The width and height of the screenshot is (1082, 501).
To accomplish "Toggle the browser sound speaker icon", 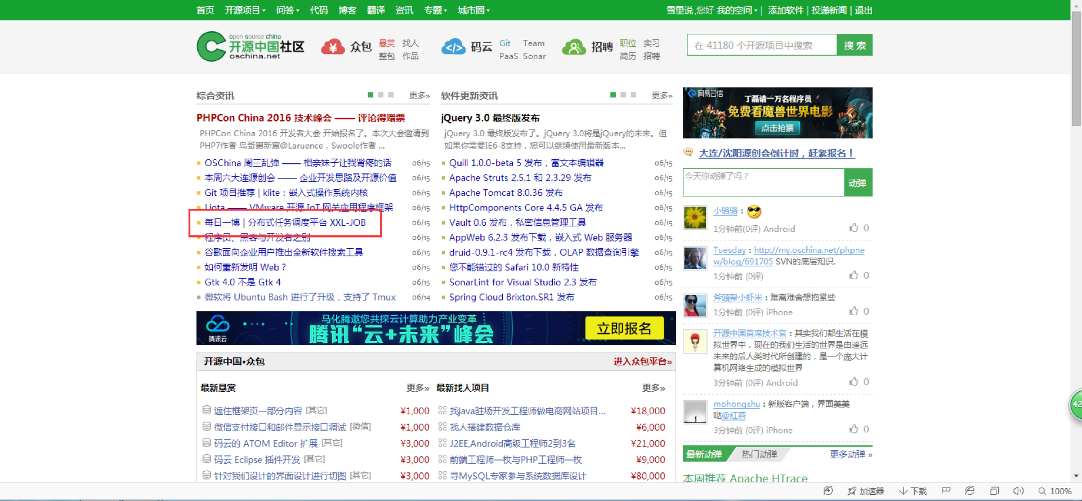I will pos(1018,491).
